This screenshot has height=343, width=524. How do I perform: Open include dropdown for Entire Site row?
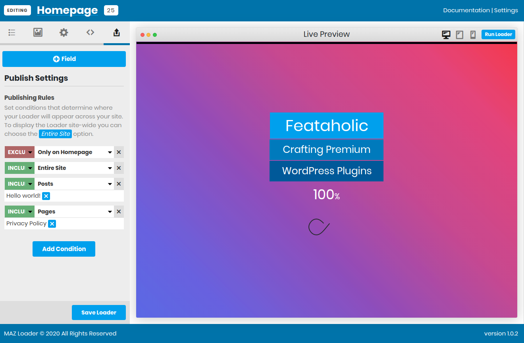[x=19, y=168]
